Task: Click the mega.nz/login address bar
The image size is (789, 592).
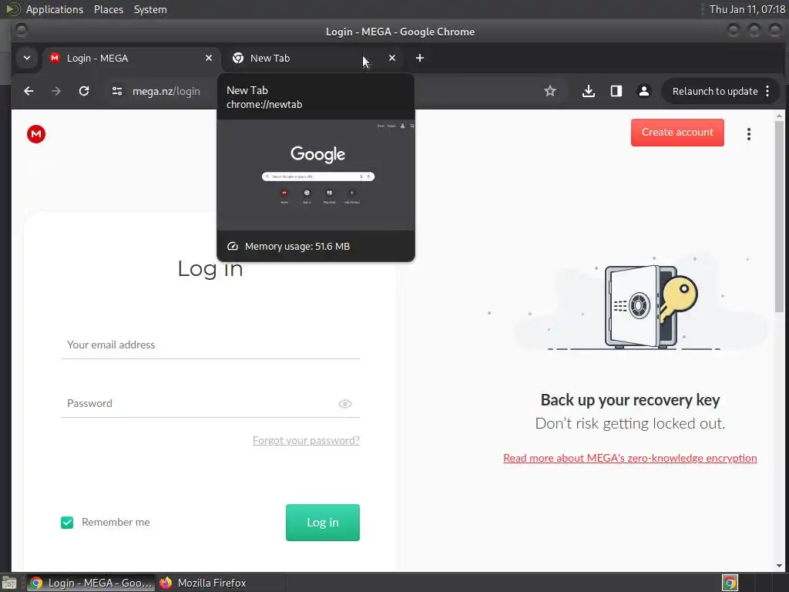Action: (x=166, y=91)
